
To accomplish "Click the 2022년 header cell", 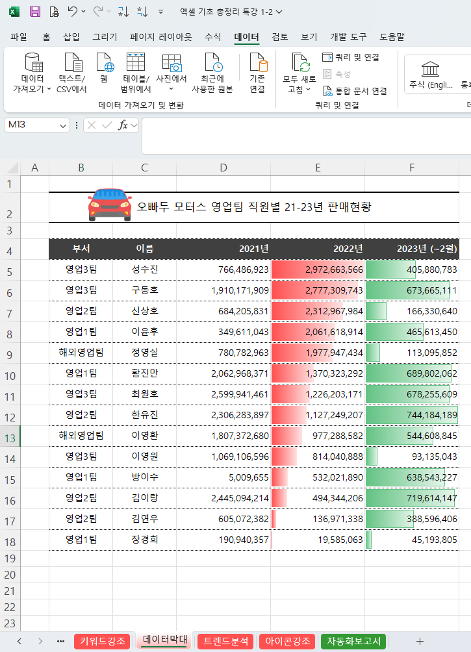I will 318,249.
